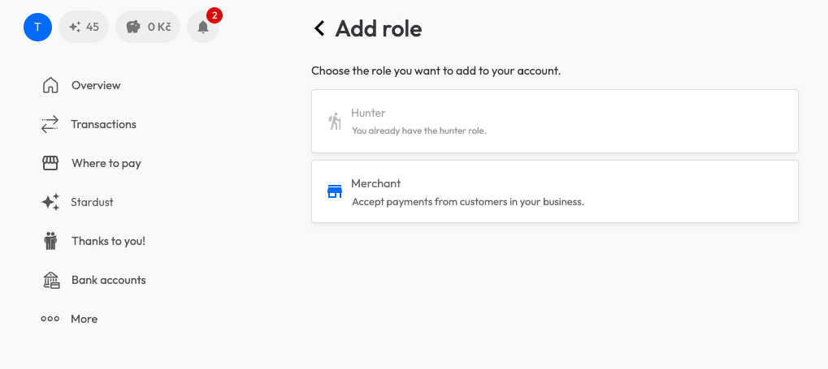Screen dimensions: 828x369
Task: Click the Overview house icon
Action: (50, 85)
